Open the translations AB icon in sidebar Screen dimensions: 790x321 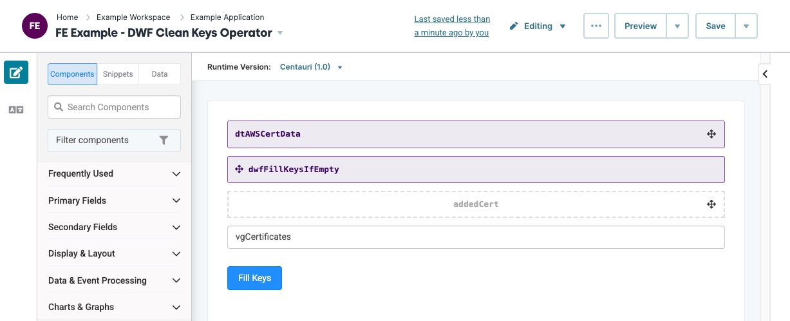(x=16, y=110)
